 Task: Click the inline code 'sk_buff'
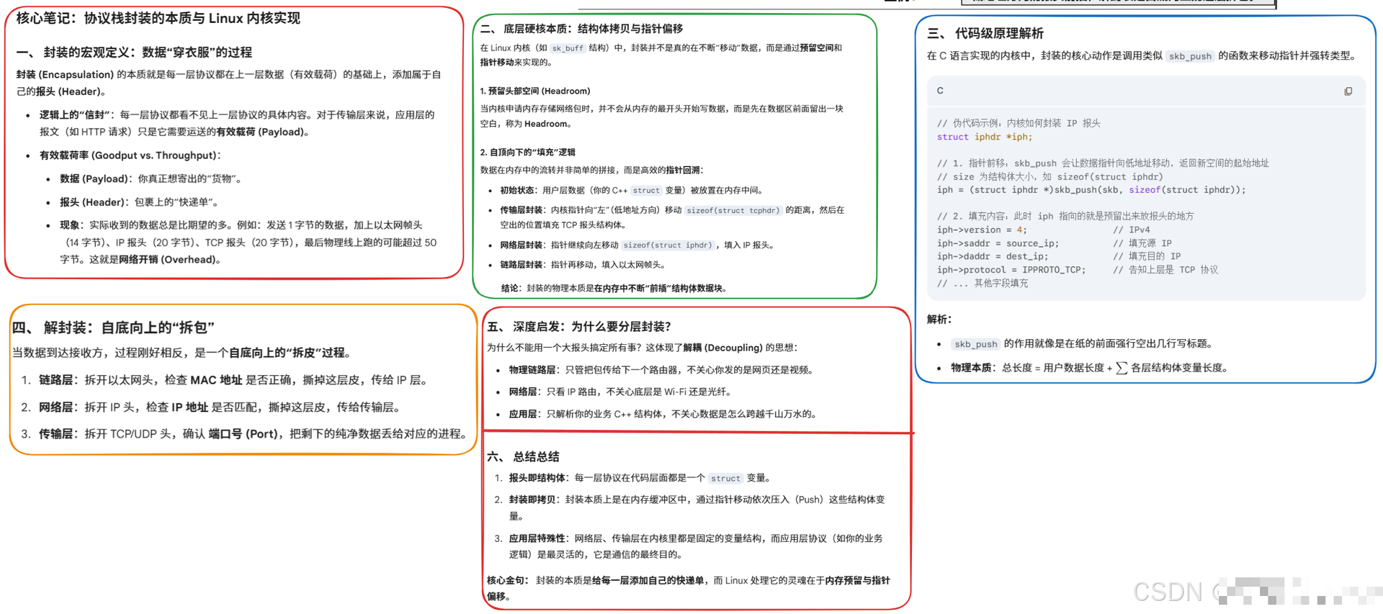click(568, 48)
